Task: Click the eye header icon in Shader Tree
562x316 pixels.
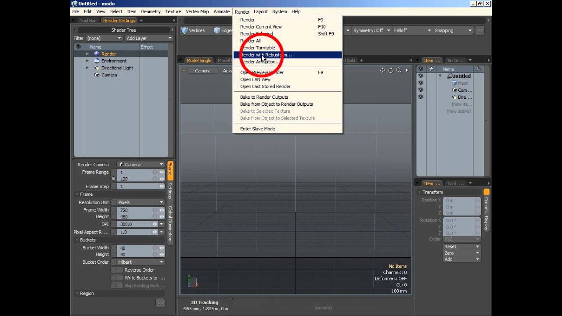Action: pyautogui.click(x=78, y=47)
